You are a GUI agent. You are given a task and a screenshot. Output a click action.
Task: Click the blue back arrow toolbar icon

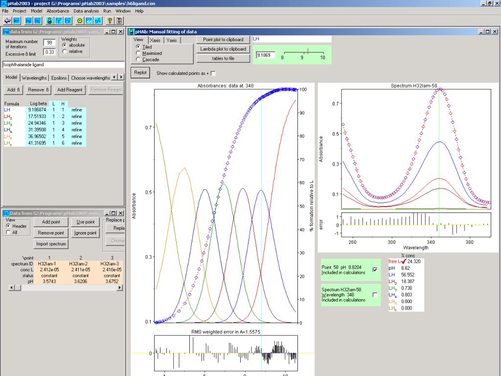[7, 21]
